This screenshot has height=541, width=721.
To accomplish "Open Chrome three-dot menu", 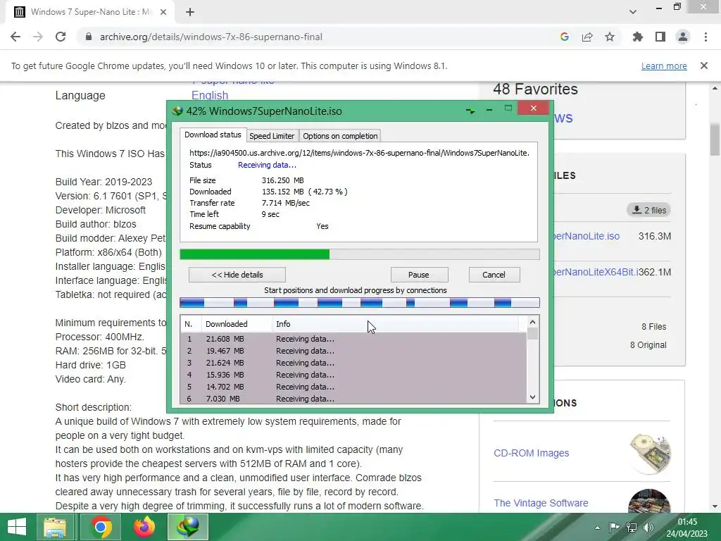I will click(x=706, y=37).
